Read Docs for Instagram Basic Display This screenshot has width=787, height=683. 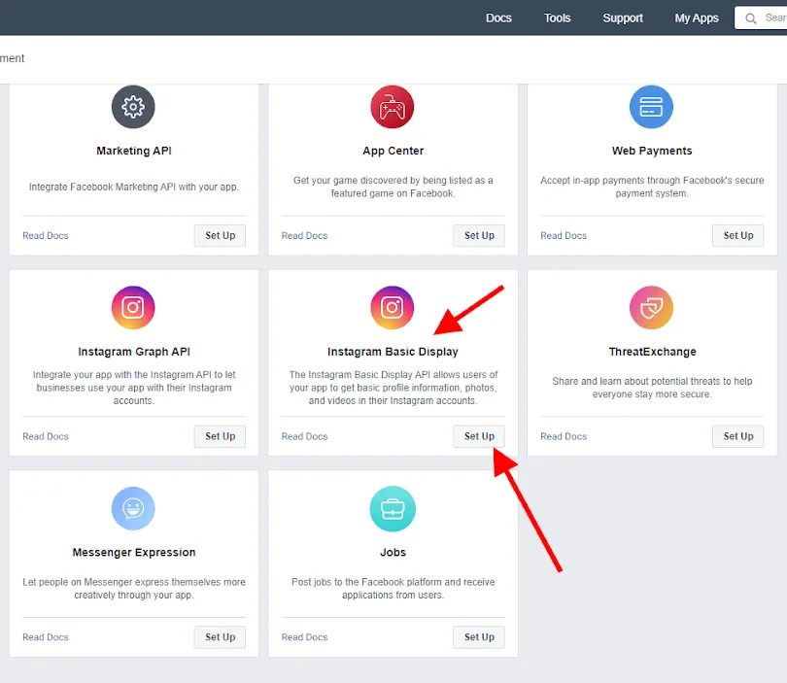tap(305, 436)
